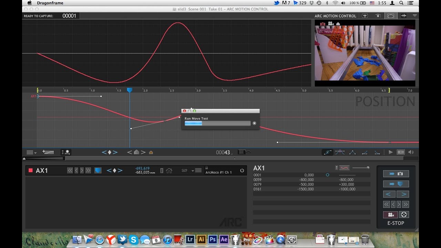Screen dimensions: 441x248
Task: Click the blue marker button in AX1 row
Action: 98,170
